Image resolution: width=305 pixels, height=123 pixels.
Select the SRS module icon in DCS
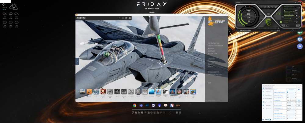point(172,92)
